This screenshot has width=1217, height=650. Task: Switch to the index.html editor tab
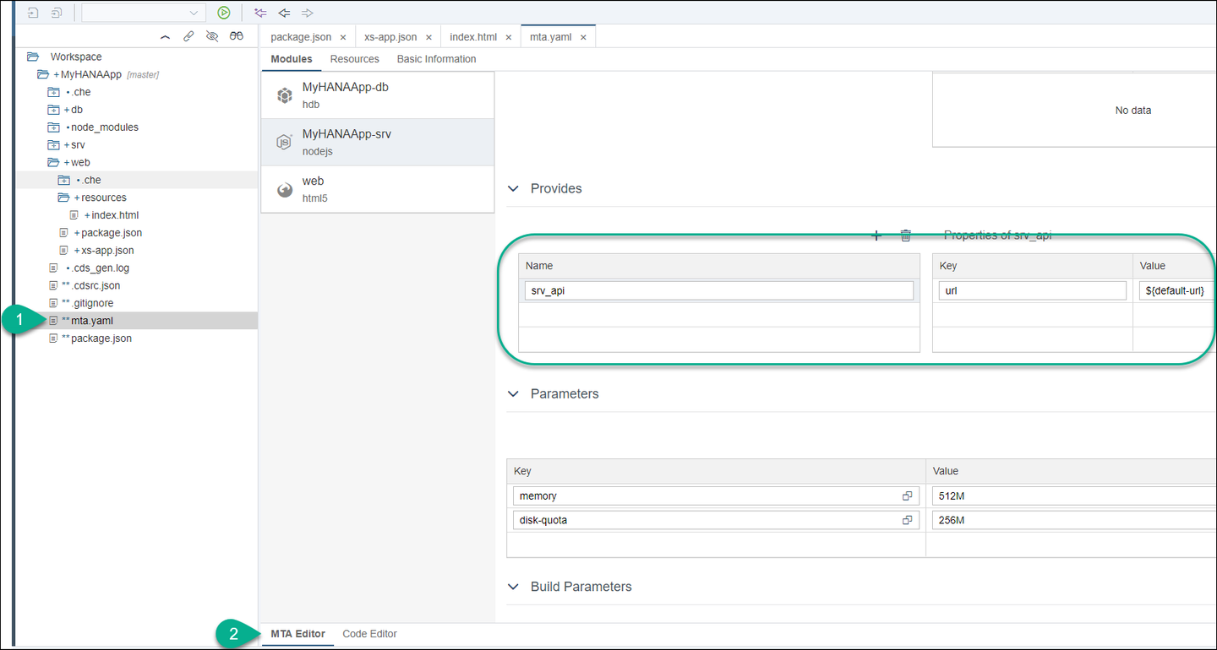(473, 38)
